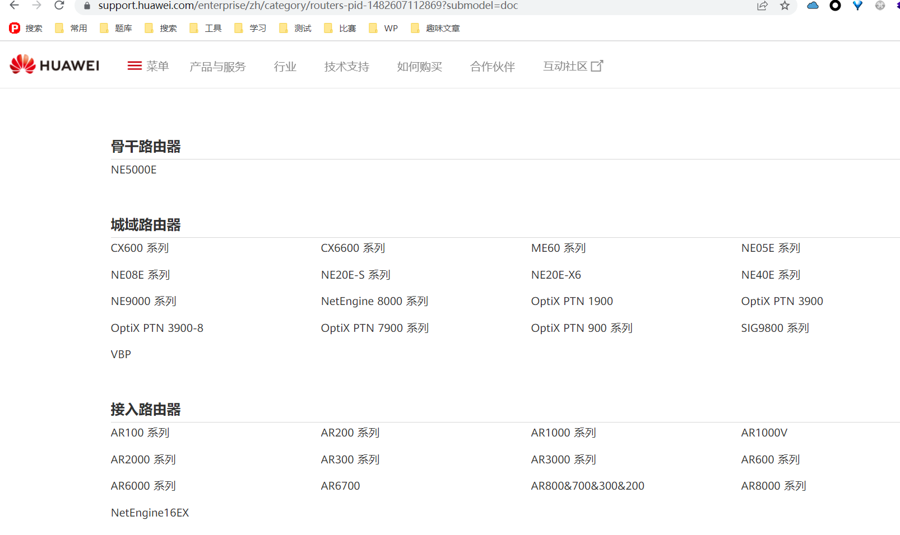The image size is (900, 535).
Task: Open the grey globe extension icon
Action: (x=880, y=6)
